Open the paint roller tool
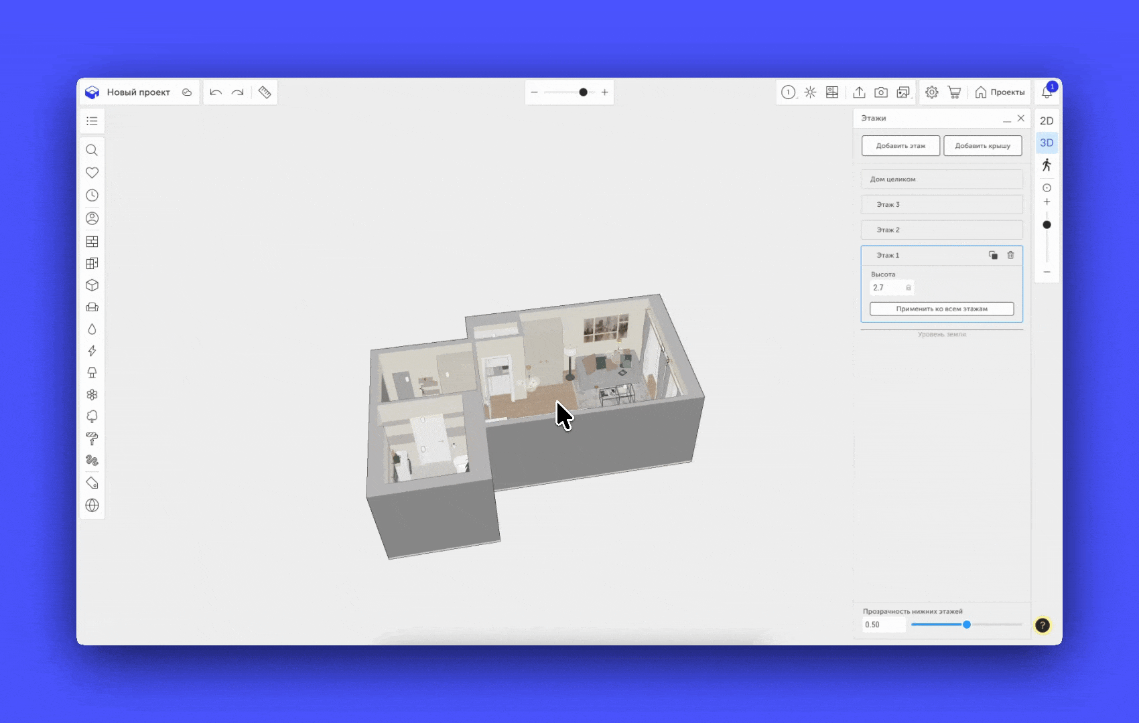 coord(92,439)
